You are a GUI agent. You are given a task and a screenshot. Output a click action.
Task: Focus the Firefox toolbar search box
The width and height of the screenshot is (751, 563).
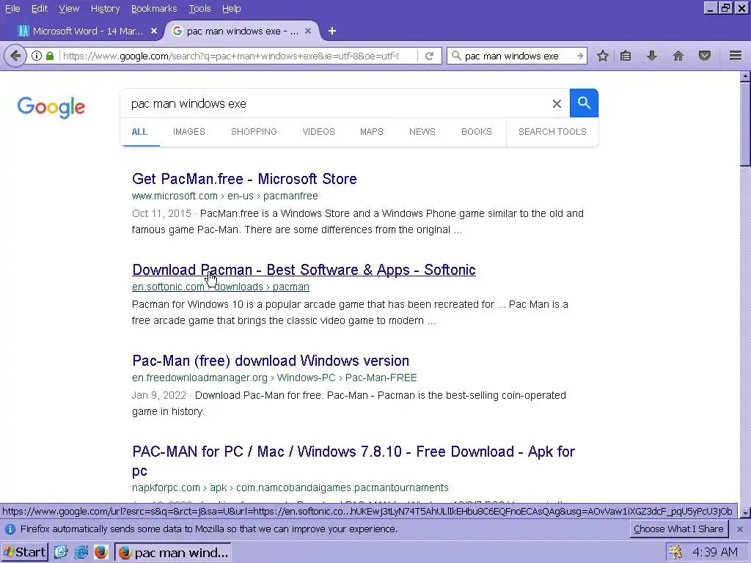[x=517, y=56]
